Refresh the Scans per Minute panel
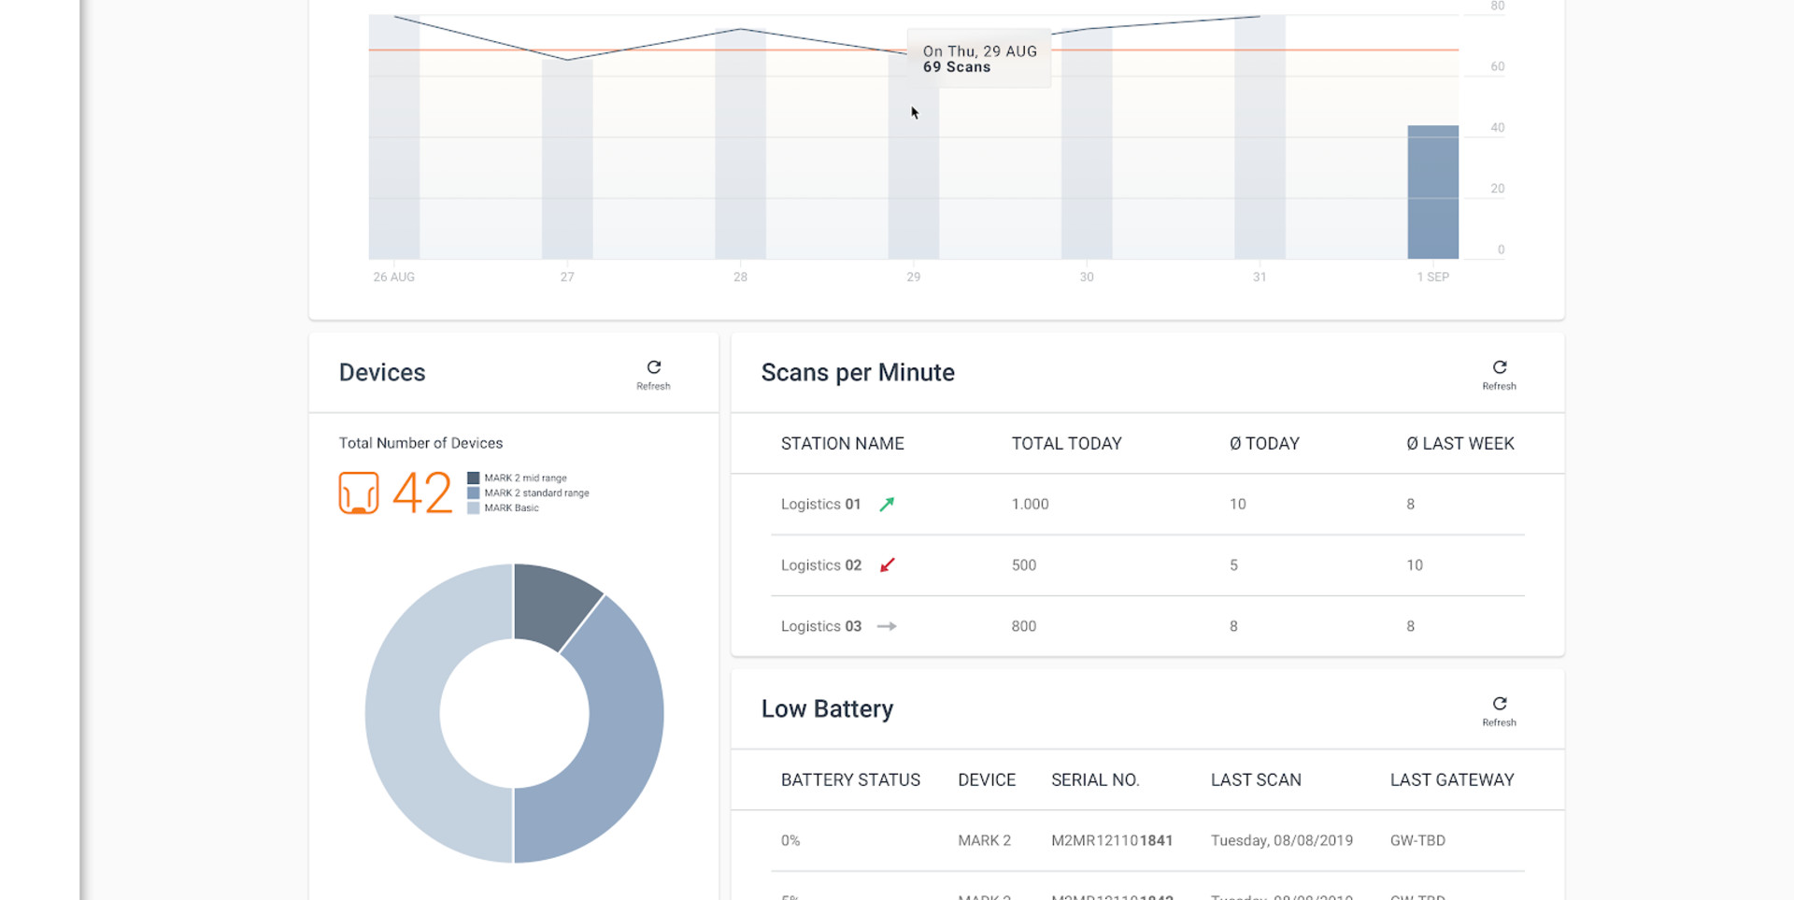This screenshot has width=1794, height=900. coord(1499,374)
